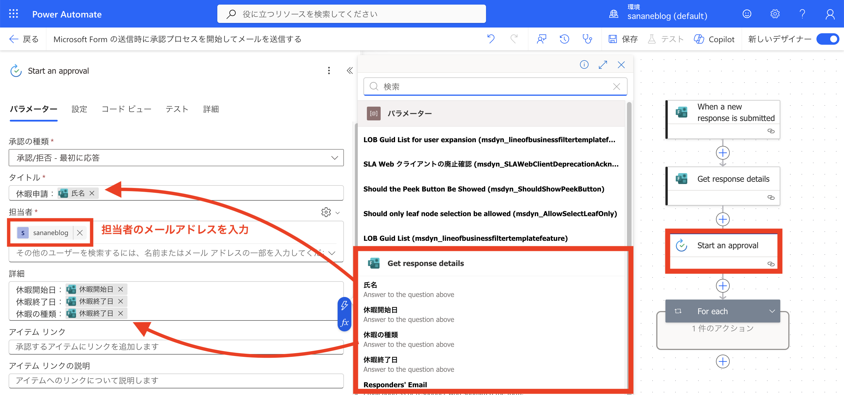Open the 承認の種類 dropdown

click(x=176, y=158)
